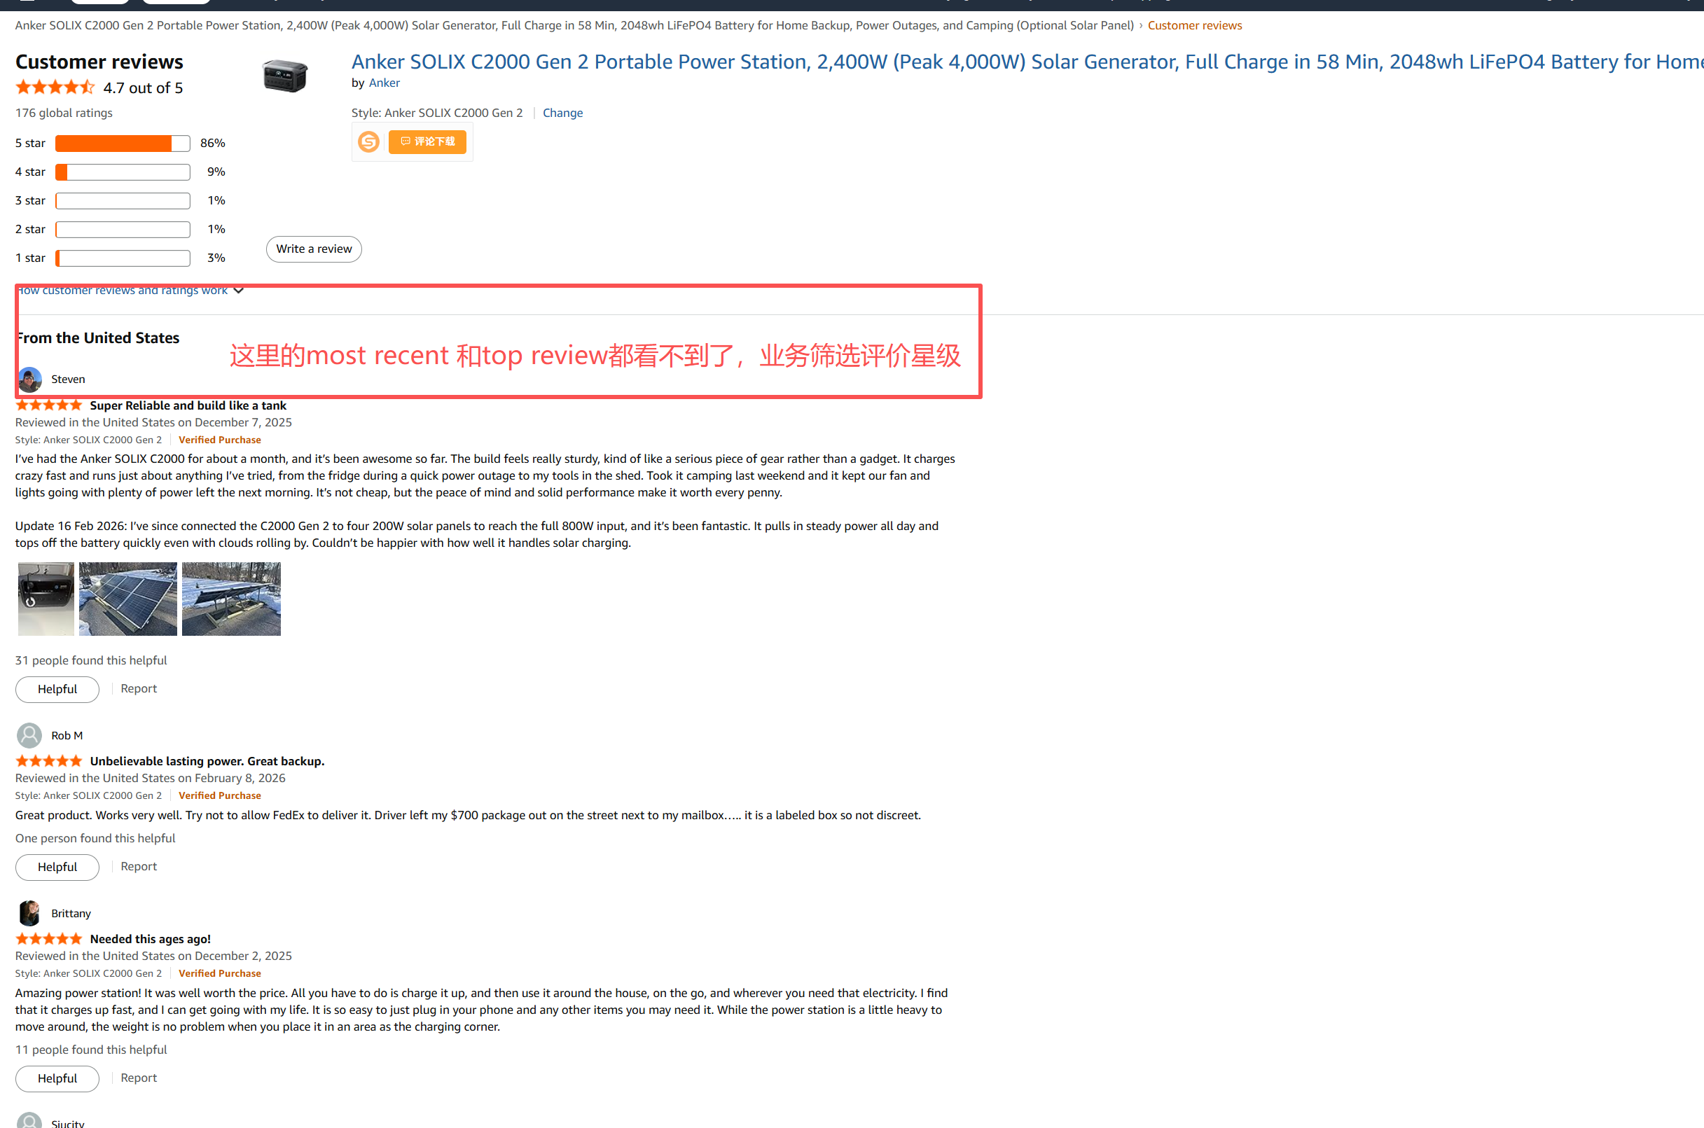Open the Anker power station product thumbnail
Image resolution: width=1704 pixels, height=1128 pixels.
coord(286,76)
